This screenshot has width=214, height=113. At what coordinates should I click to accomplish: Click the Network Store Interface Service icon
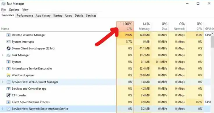point(8,109)
